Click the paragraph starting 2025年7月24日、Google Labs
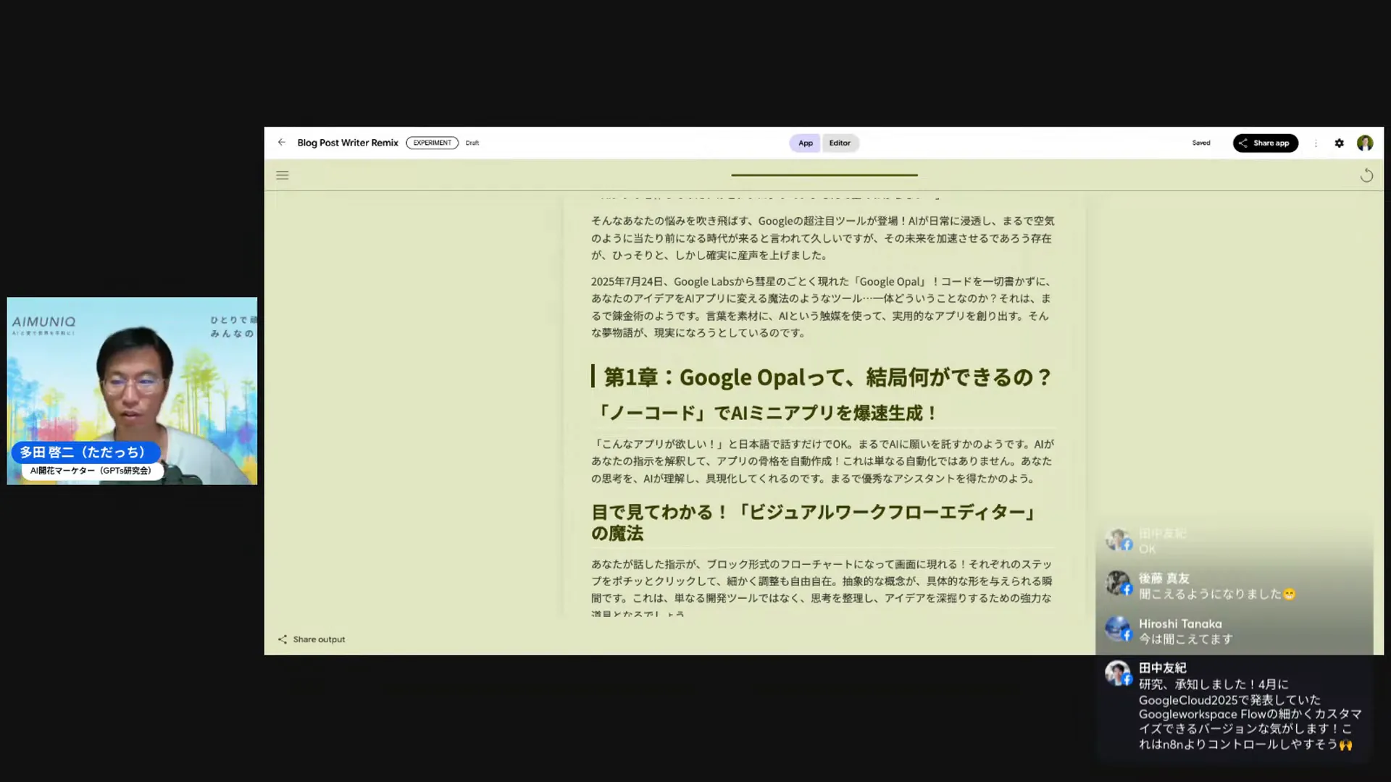 (x=822, y=307)
